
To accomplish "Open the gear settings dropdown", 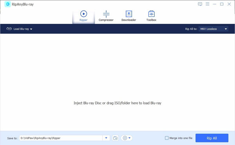I will tap(127, 138).
